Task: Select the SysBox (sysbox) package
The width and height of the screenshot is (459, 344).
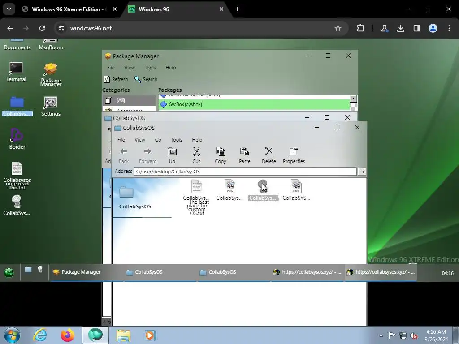Action: pyautogui.click(x=254, y=104)
